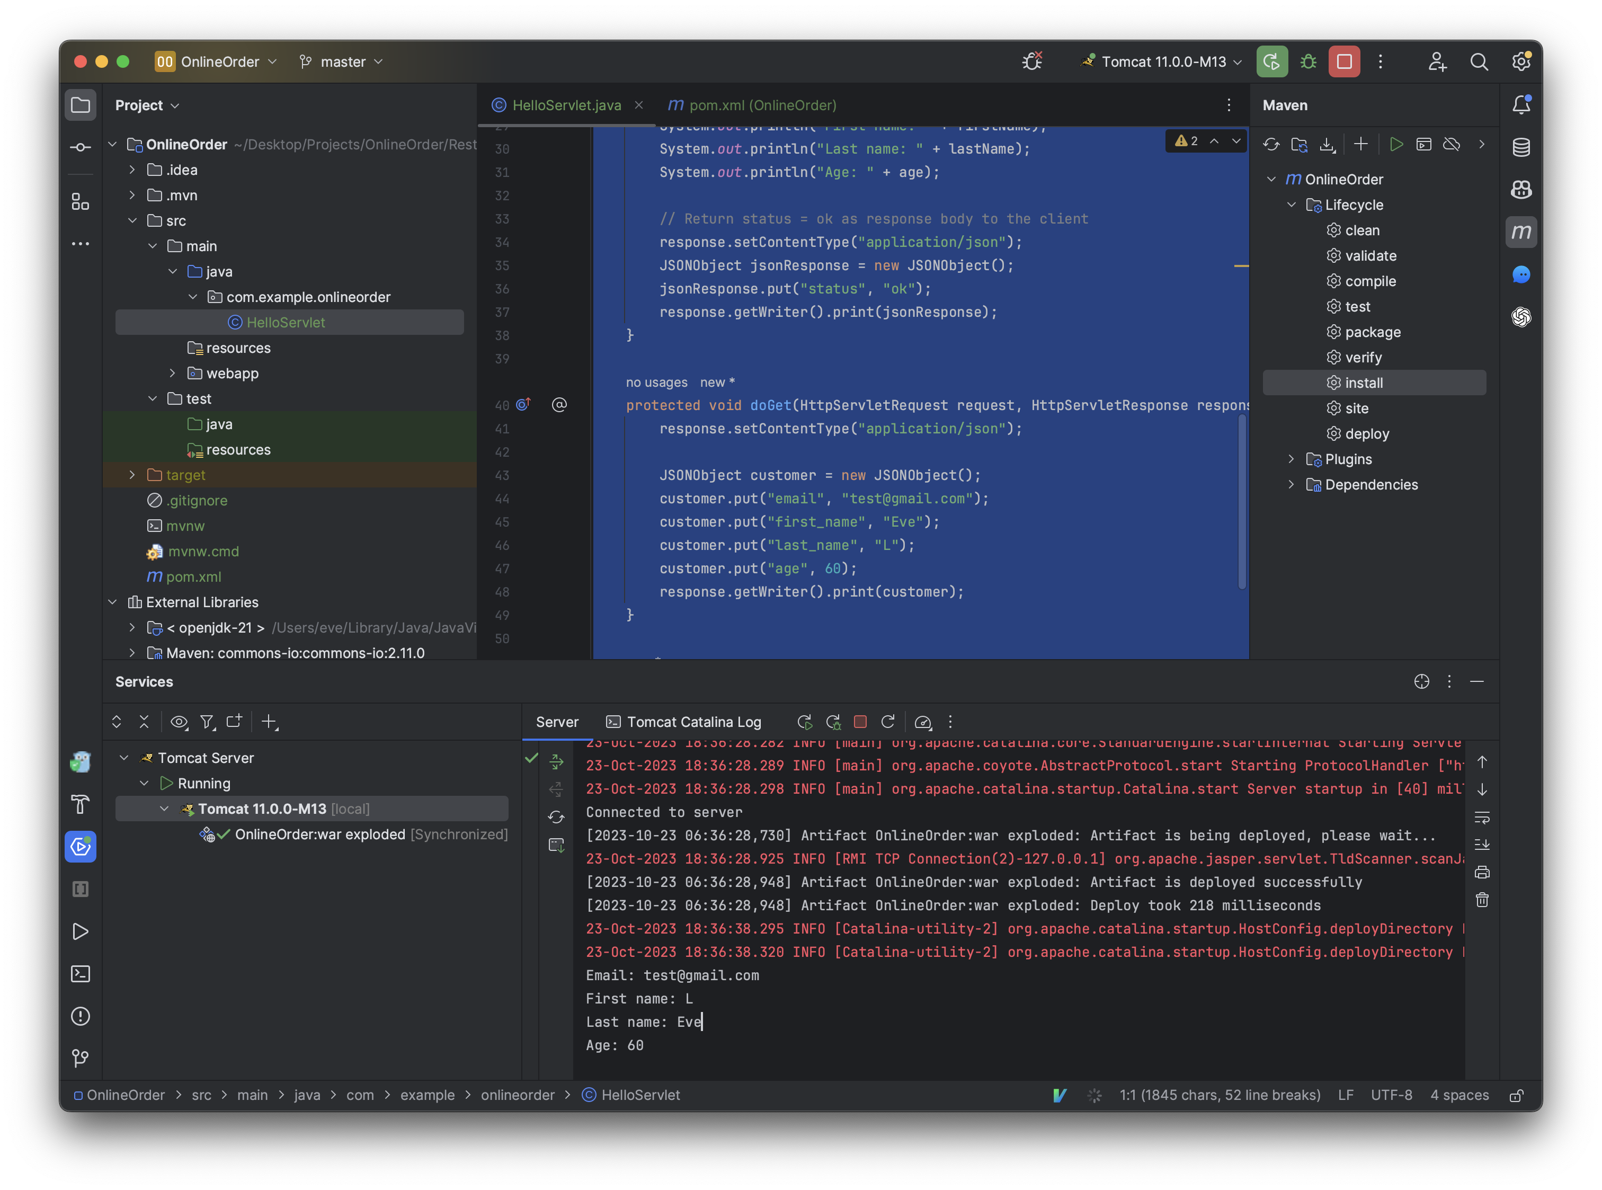Open the Terminal tool window
Image resolution: width=1602 pixels, height=1190 pixels.
(80, 974)
